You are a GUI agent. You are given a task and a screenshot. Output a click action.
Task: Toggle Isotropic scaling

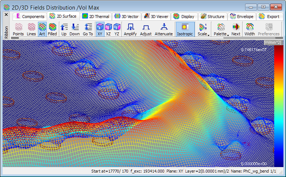tap(185, 29)
